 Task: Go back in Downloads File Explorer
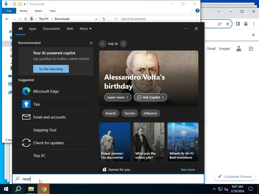[7, 19]
